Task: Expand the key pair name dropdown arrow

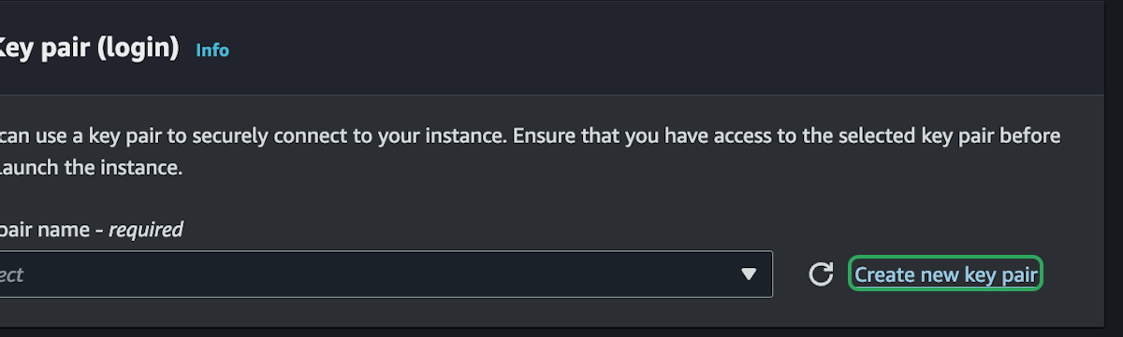Action: 749,274
